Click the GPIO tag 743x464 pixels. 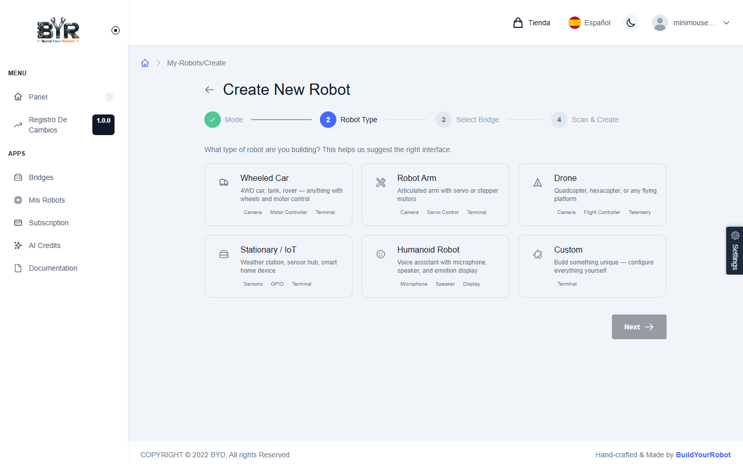[x=277, y=284]
